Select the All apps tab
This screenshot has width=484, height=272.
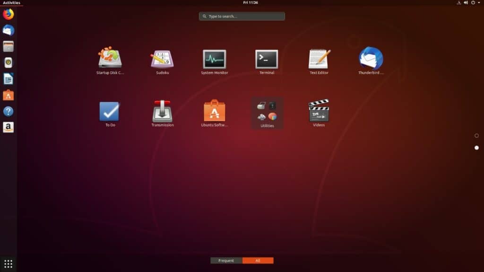click(x=258, y=261)
